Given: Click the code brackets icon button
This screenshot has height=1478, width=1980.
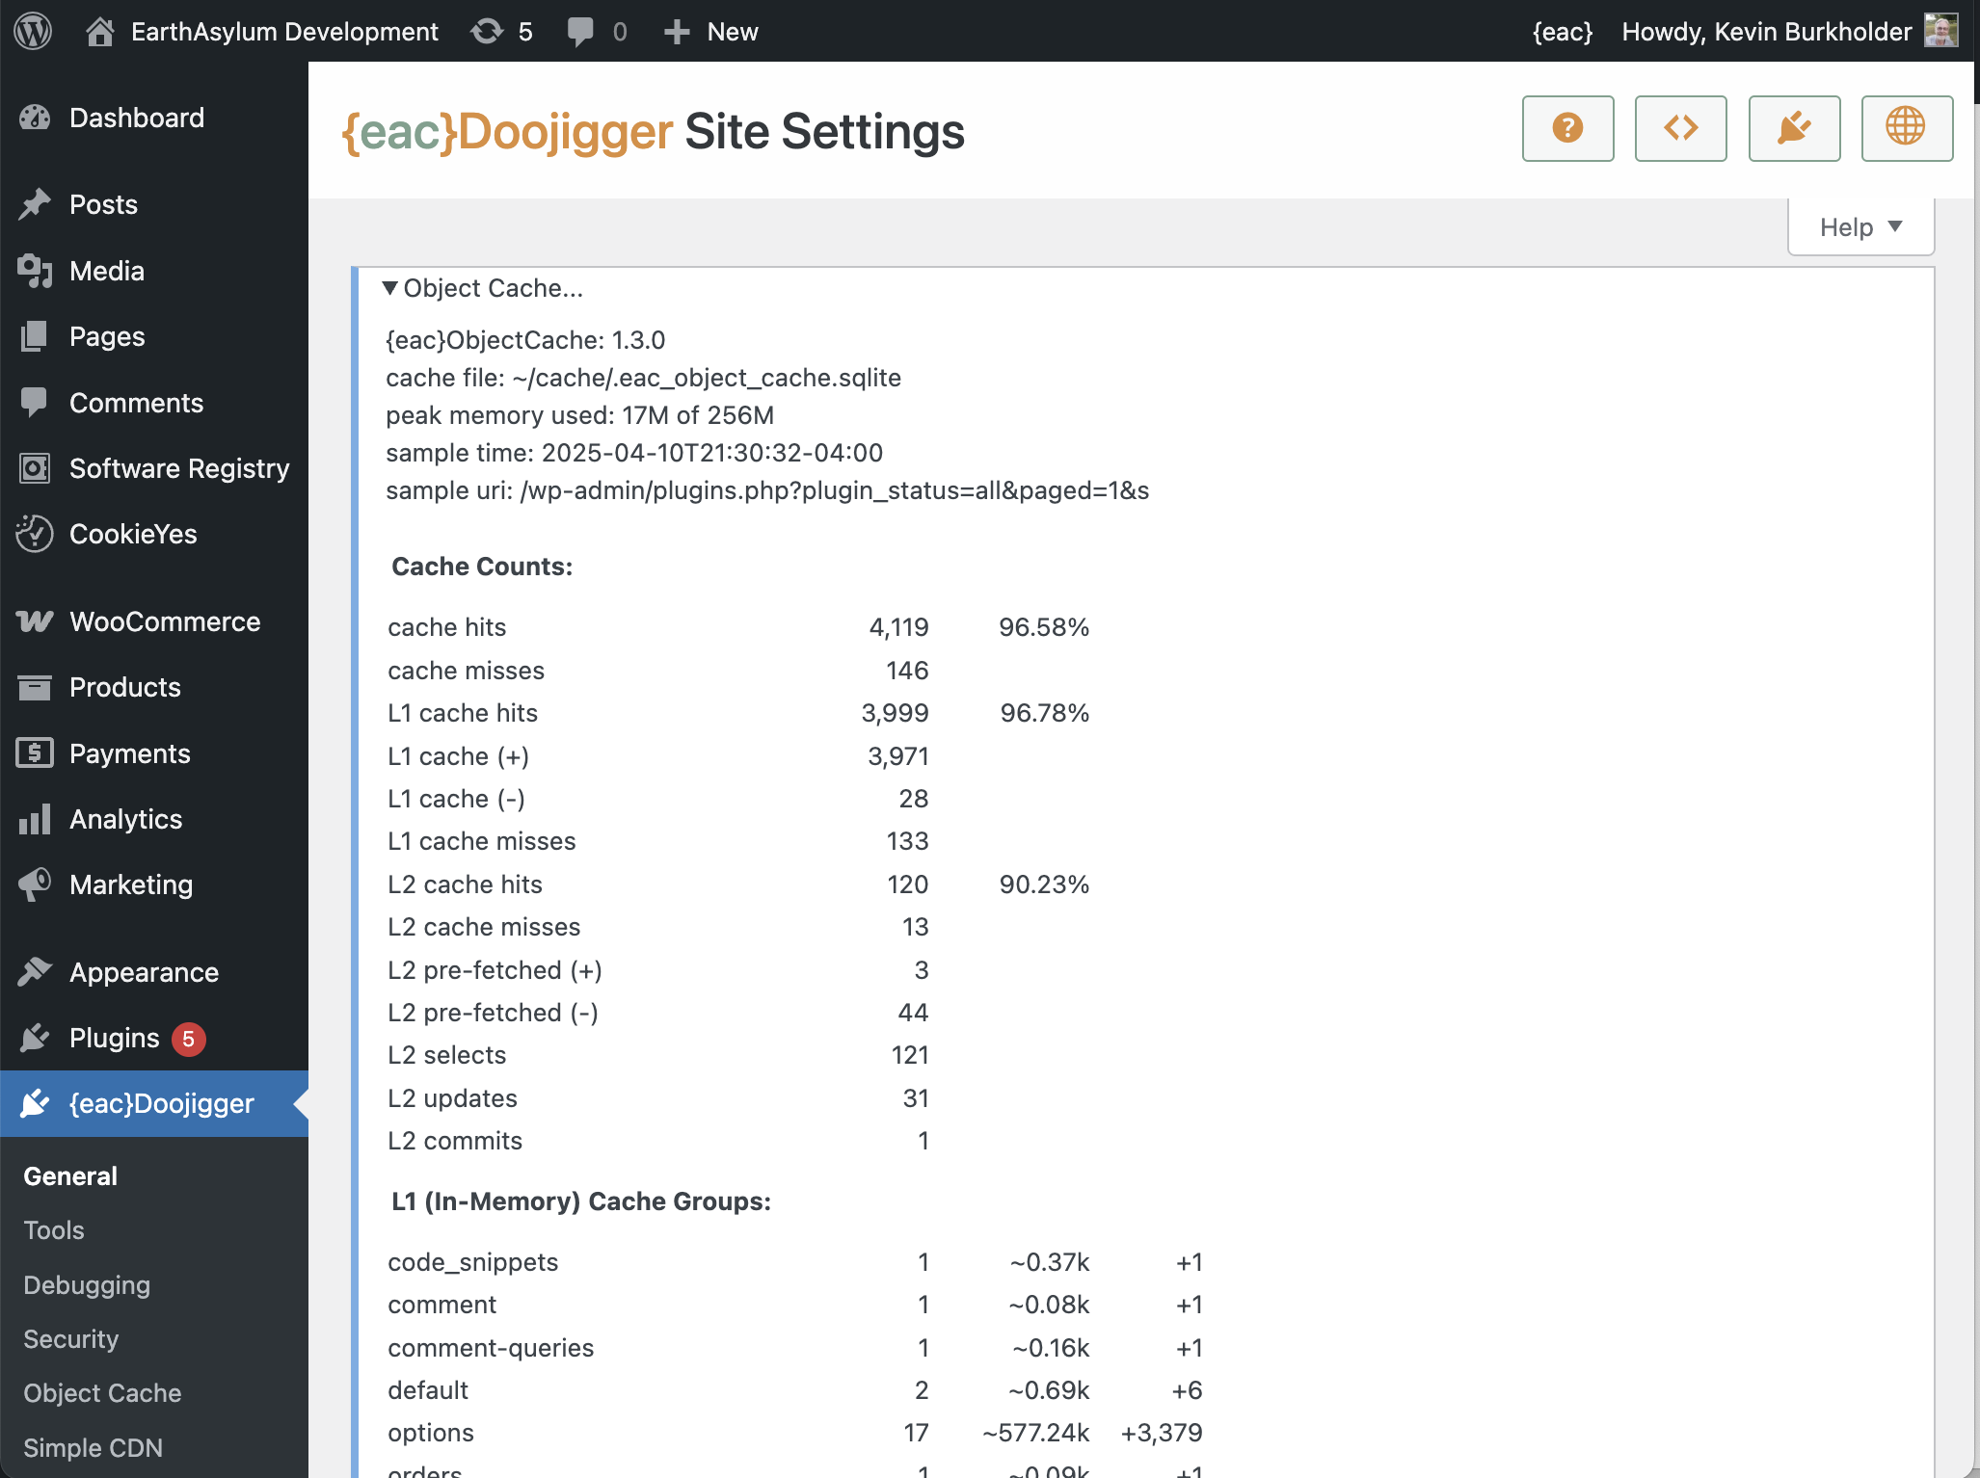Looking at the screenshot, I should tap(1680, 128).
